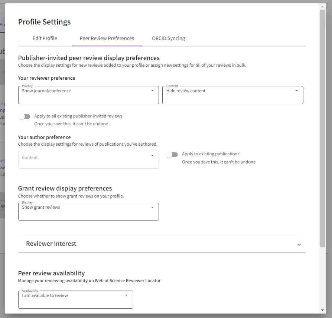Toggle Apply to all existing publisher-invited reviews

tap(24, 116)
